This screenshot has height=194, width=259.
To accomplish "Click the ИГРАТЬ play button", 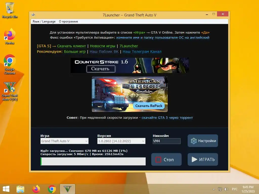I will [203, 160].
